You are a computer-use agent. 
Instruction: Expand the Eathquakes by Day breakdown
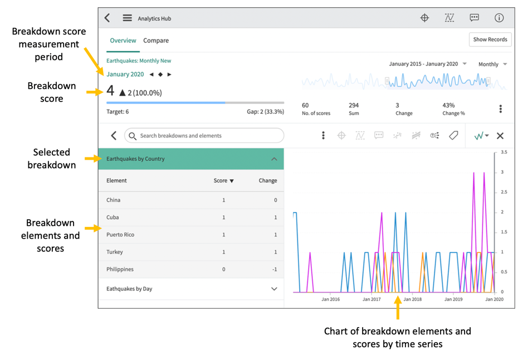click(x=273, y=289)
